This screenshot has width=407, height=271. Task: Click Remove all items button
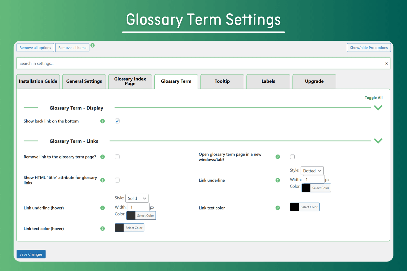(x=72, y=48)
